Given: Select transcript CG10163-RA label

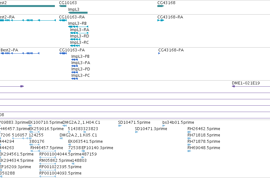Looking at the screenshot, I should coord(72,17).
